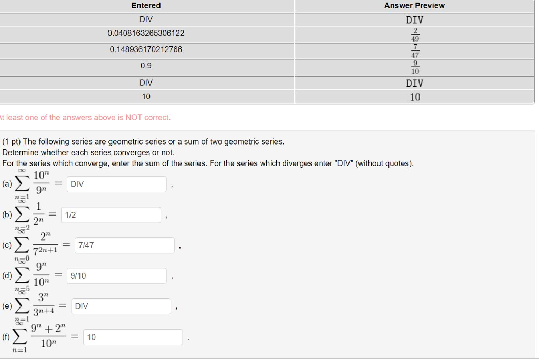The width and height of the screenshot is (539, 359).
Task: Click the Entered column header
Action: [x=146, y=6]
